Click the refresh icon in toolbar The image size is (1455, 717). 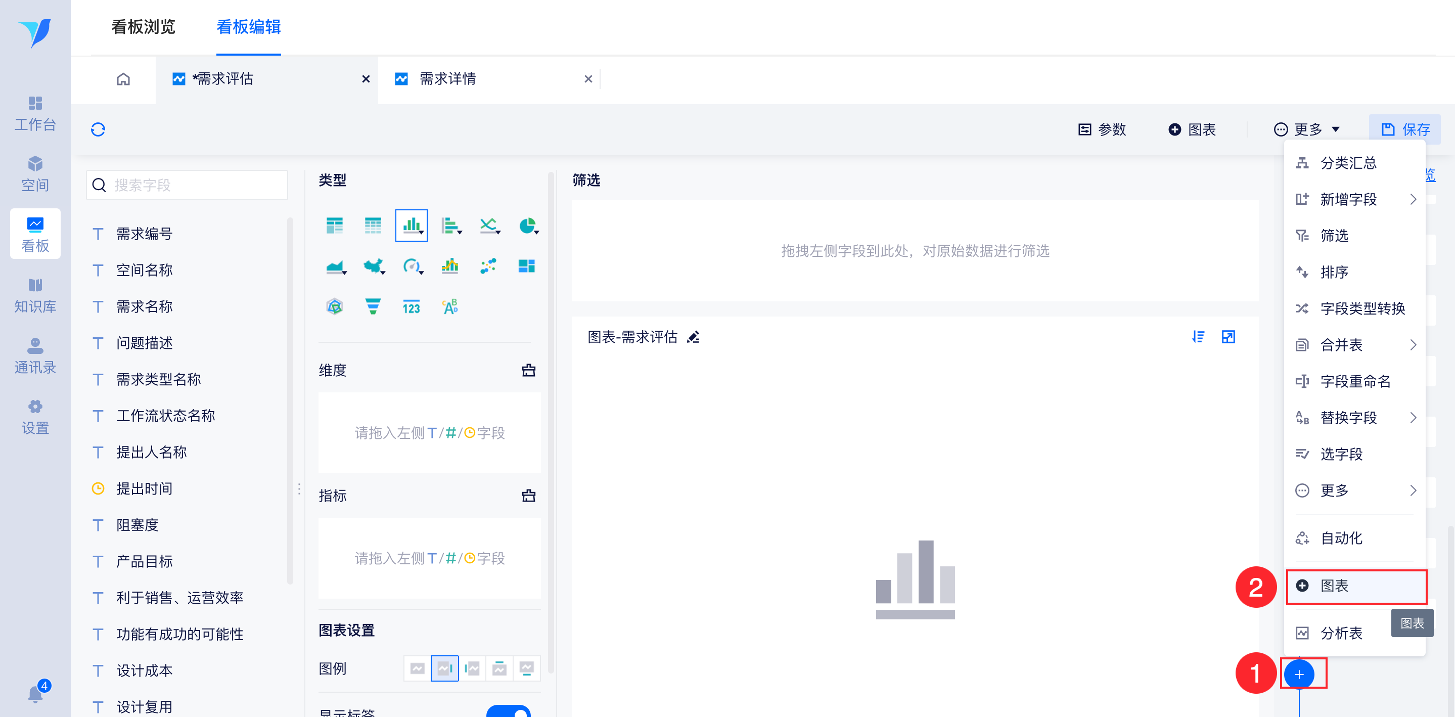pos(98,129)
